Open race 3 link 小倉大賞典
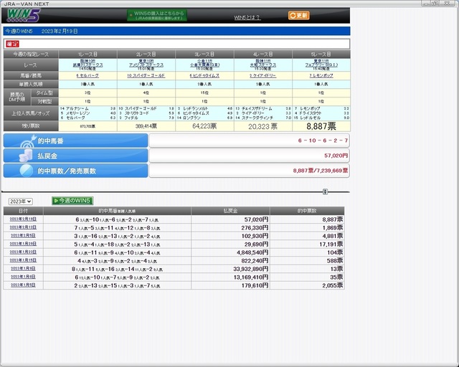459x367 pixels. click(x=205, y=65)
